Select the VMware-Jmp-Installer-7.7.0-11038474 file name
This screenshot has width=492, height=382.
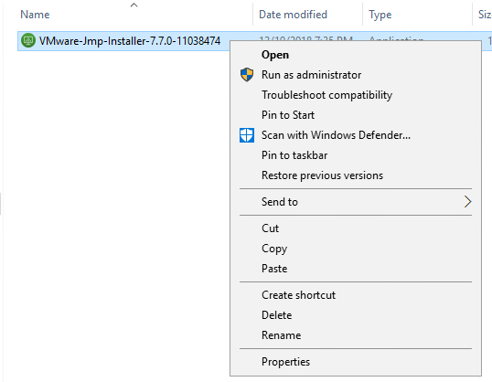130,41
